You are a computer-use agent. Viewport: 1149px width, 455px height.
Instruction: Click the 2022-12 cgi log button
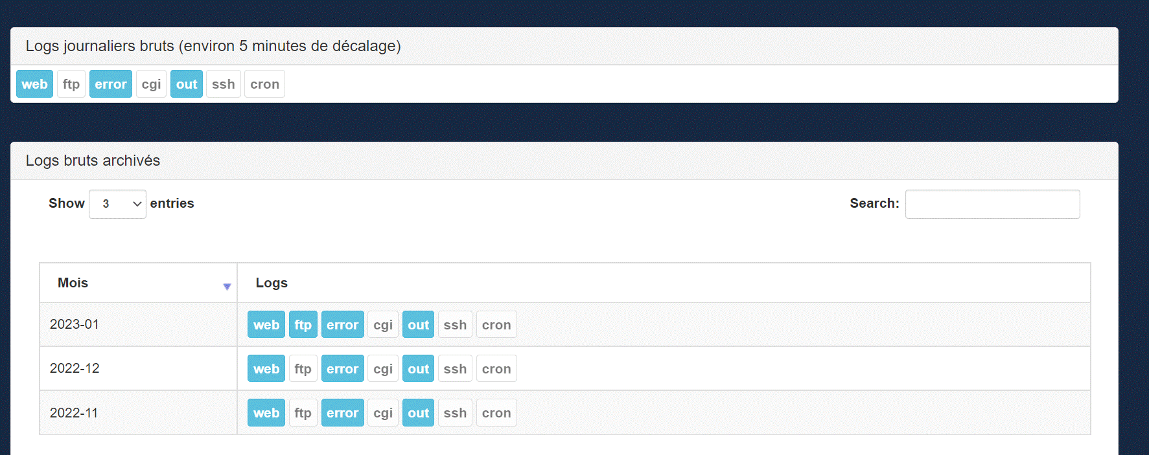pyautogui.click(x=383, y=369)
